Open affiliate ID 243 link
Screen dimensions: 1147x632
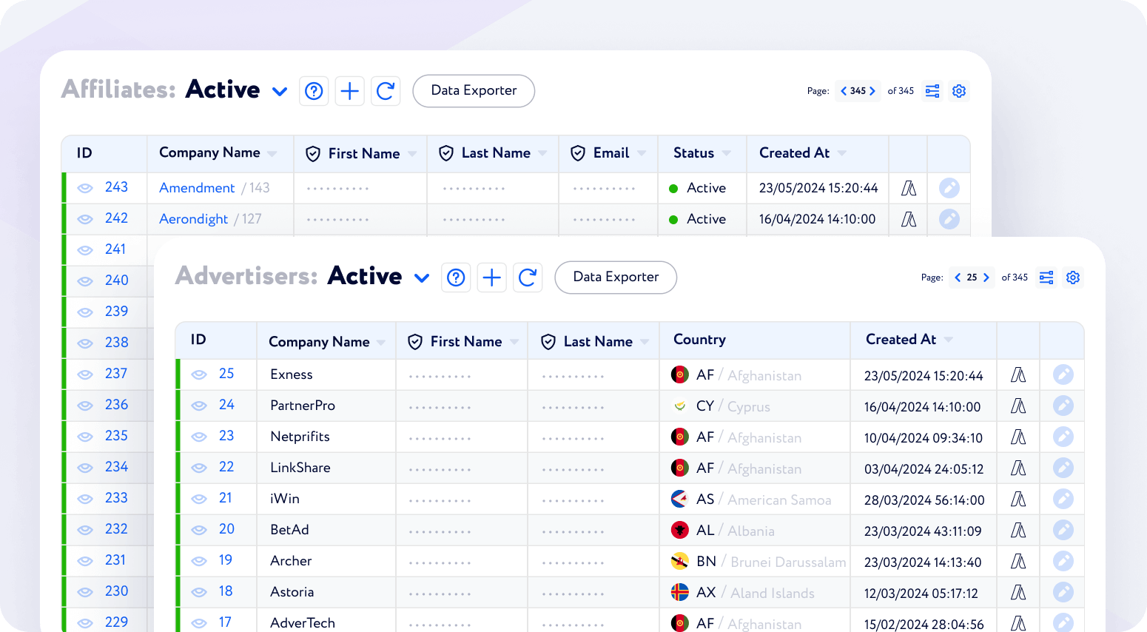pos(116,187)
